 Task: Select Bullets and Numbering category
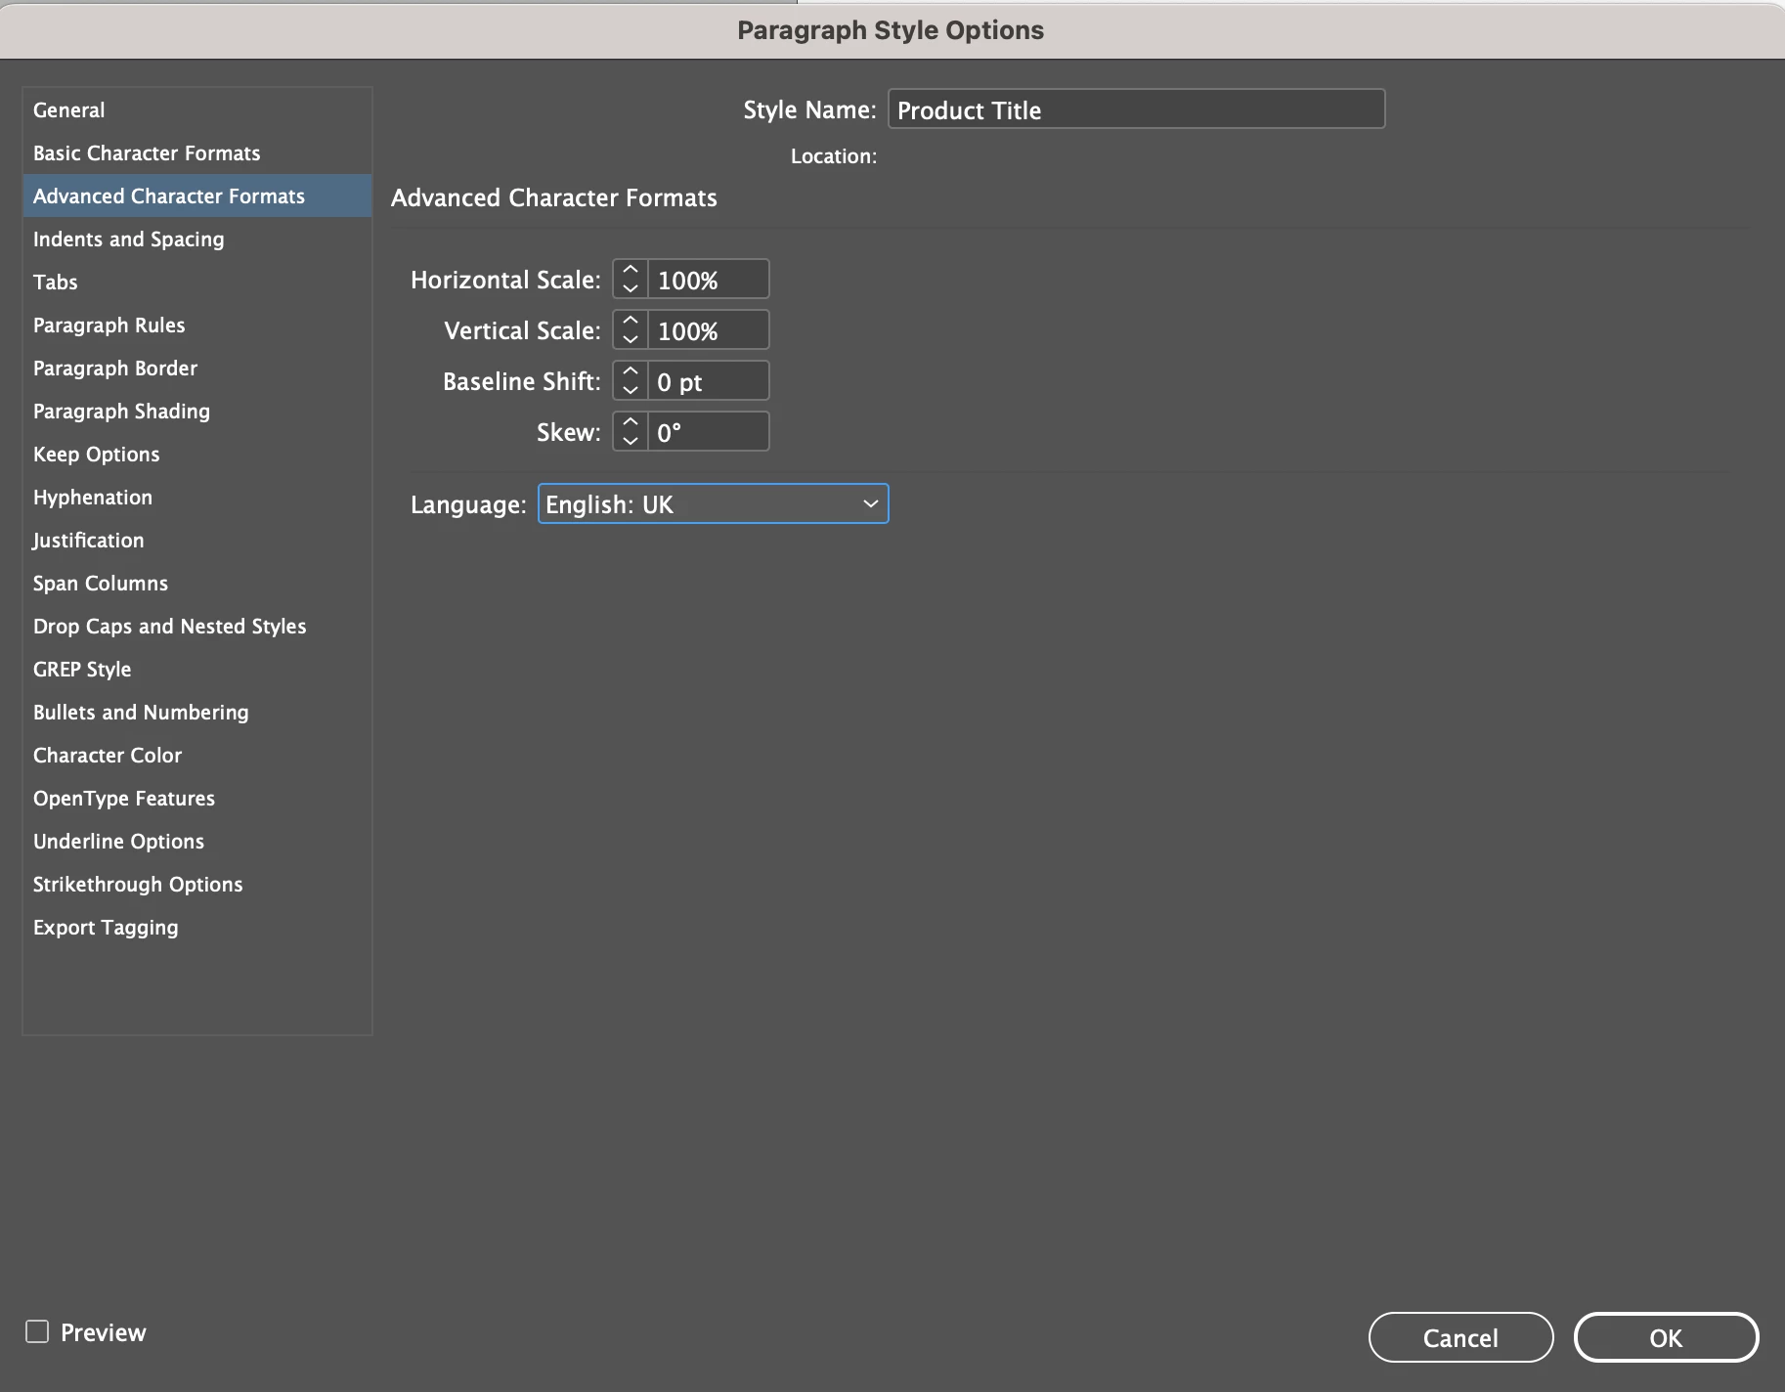point(196,713)
